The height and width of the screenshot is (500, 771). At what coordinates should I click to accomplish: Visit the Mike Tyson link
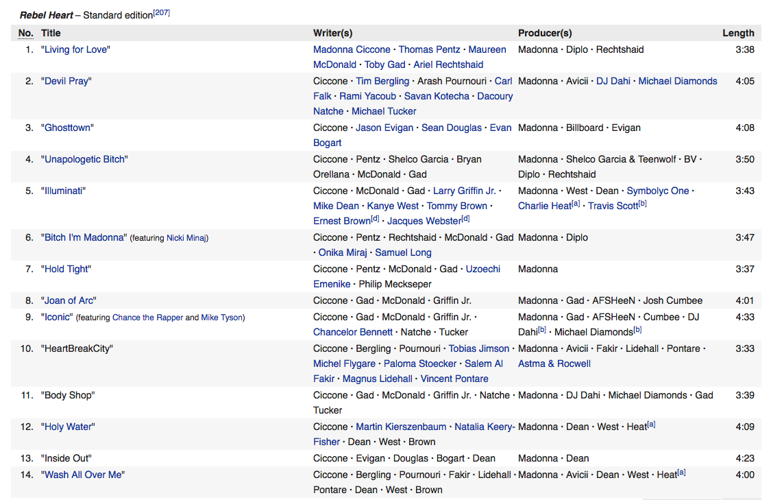(221, 318)
